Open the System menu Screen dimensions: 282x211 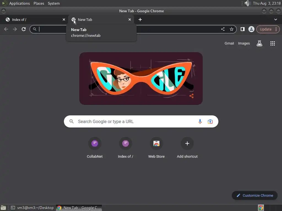54,3
